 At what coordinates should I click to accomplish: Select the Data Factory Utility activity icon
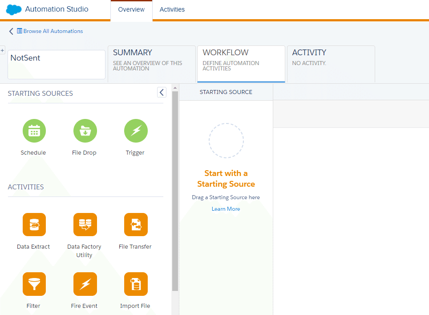85,225
